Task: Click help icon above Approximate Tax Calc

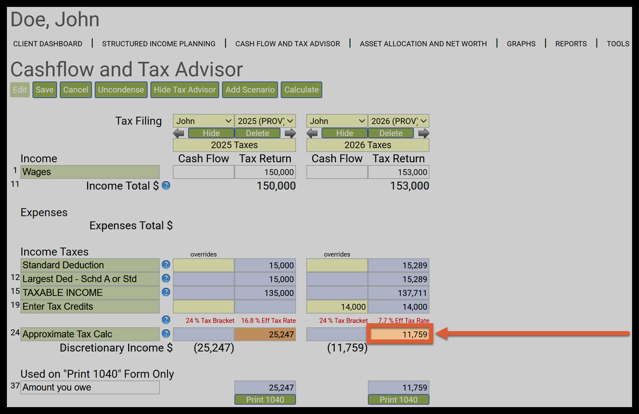Action: tap(166, 320)
